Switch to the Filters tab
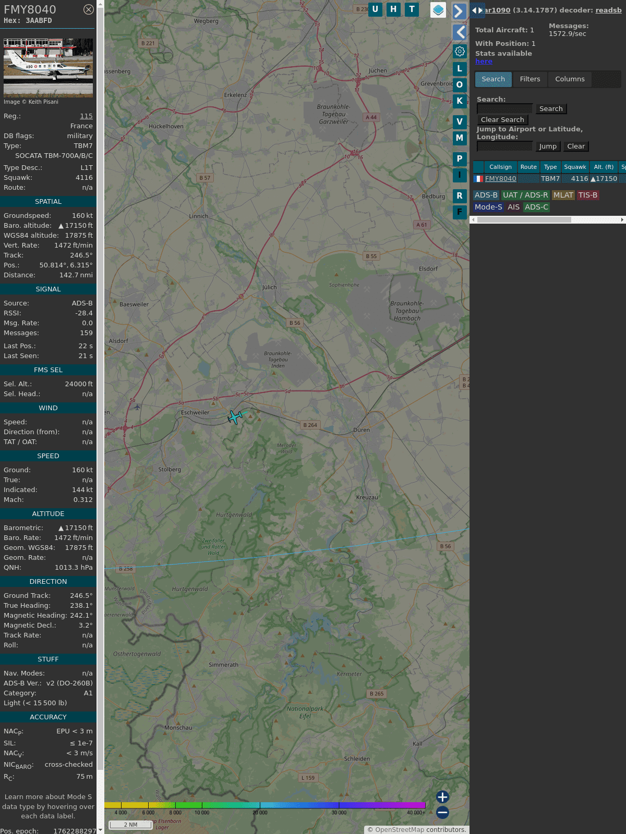 [x=529, y=79]
